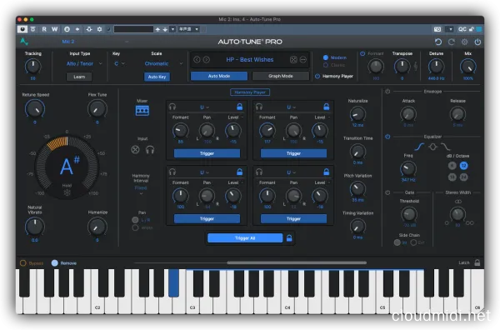Click the Undo arrow icon in header
This screenshot has height=330, width=500.
(x=438, y=42)
